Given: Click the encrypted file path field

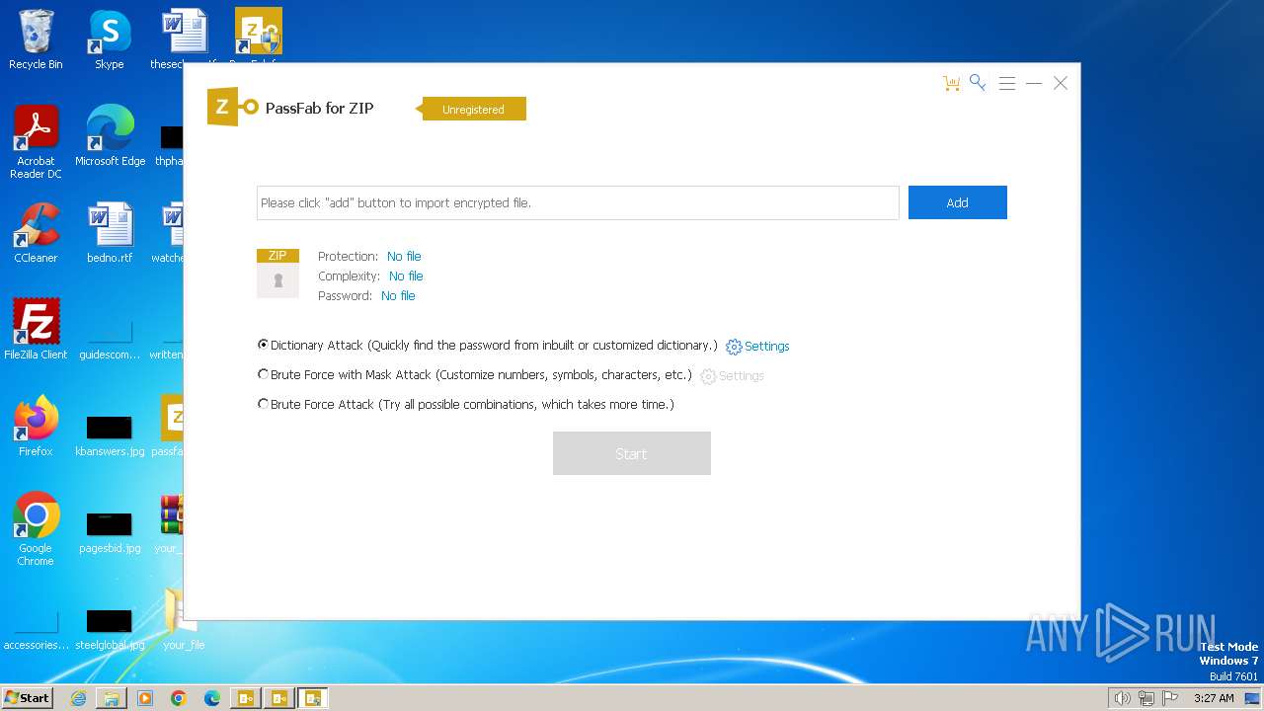Looking at the screenshot, I should [x=578, y=202].
